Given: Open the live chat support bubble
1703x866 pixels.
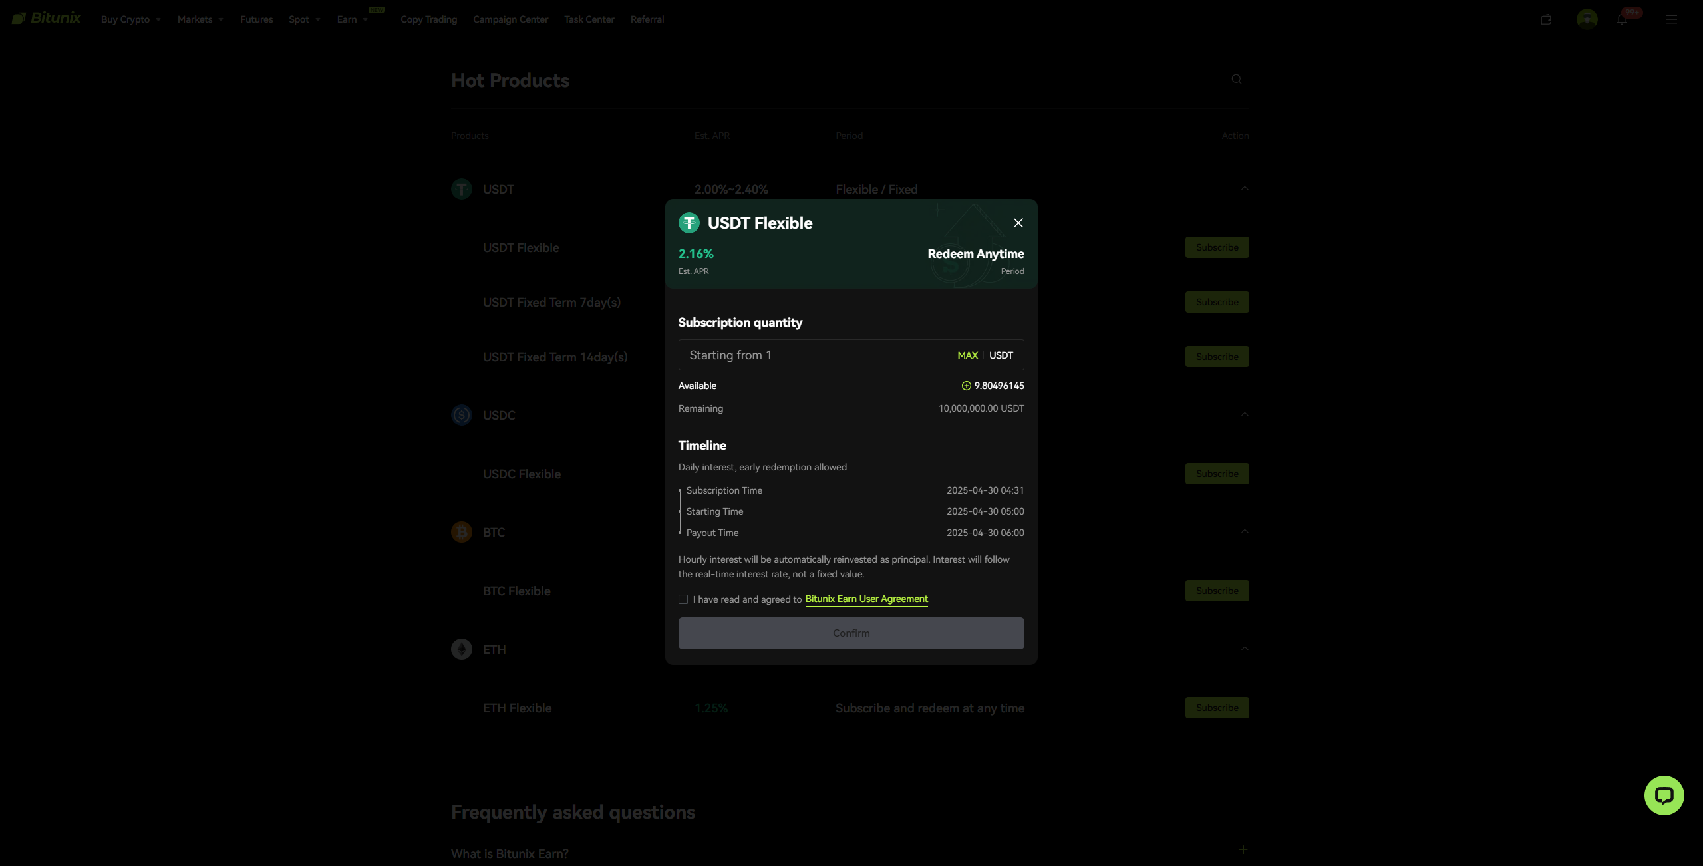Looking at the screenshot, I should pyautogui.click(x=1664, y=795).
